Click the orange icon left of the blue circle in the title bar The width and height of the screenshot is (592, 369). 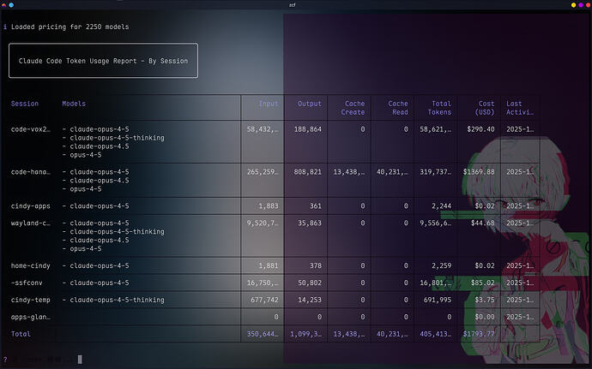[3, 5]
